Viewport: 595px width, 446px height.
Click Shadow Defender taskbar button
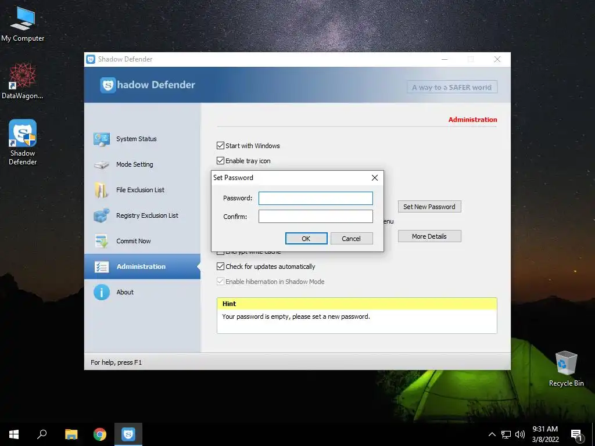point(128,434)
